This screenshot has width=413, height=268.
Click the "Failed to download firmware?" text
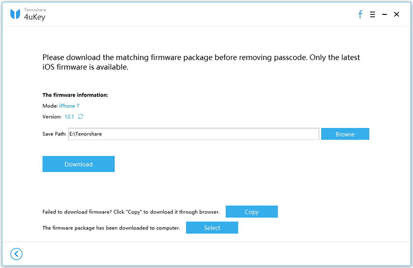131,212
